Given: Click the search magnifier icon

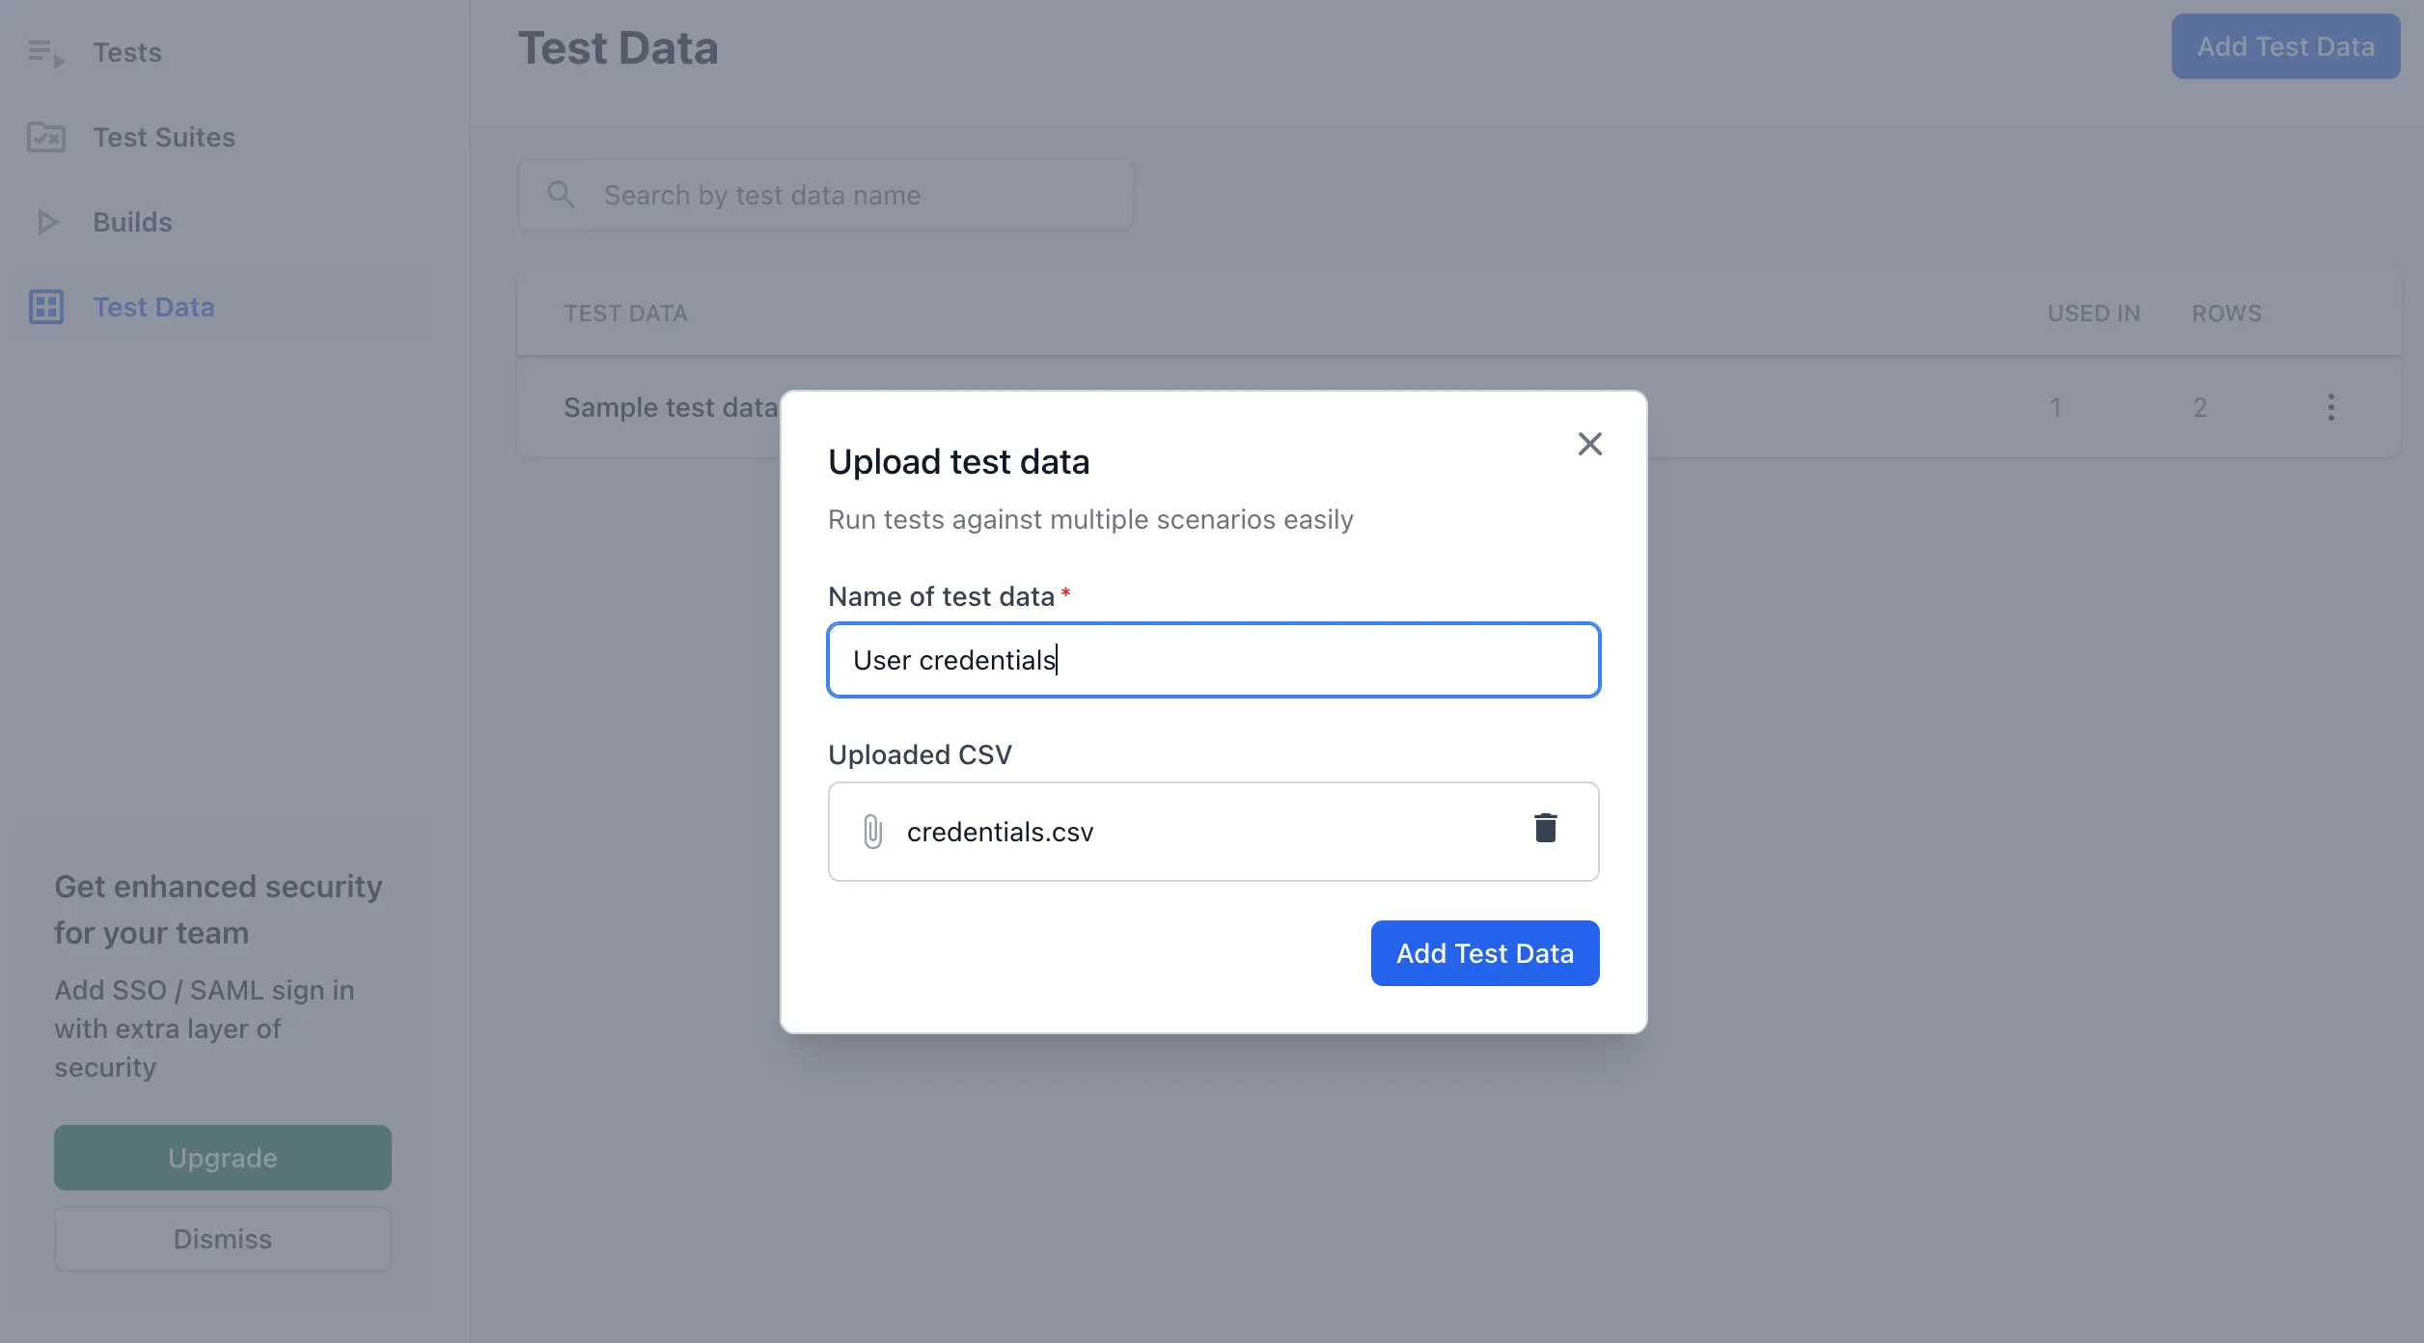Looking at the screenshot, I should (561, 195).
